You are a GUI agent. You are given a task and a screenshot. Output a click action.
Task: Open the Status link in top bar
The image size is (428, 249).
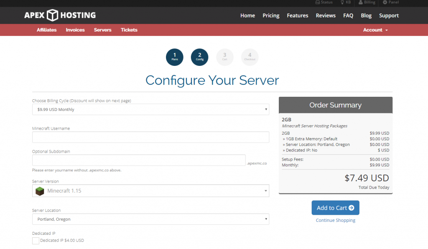[x=324, y=2]
